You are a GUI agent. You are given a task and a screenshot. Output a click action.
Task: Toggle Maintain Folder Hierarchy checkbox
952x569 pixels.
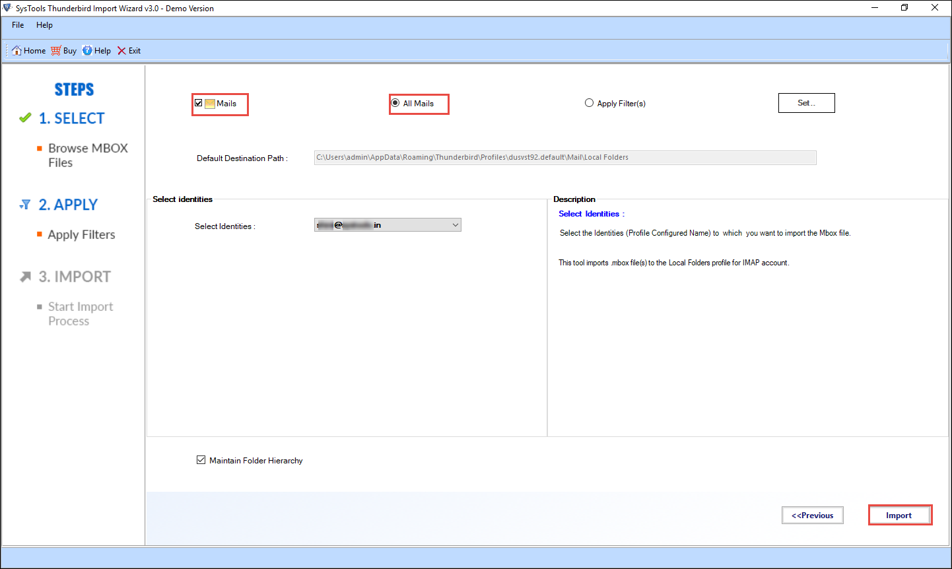pos(201,460)
